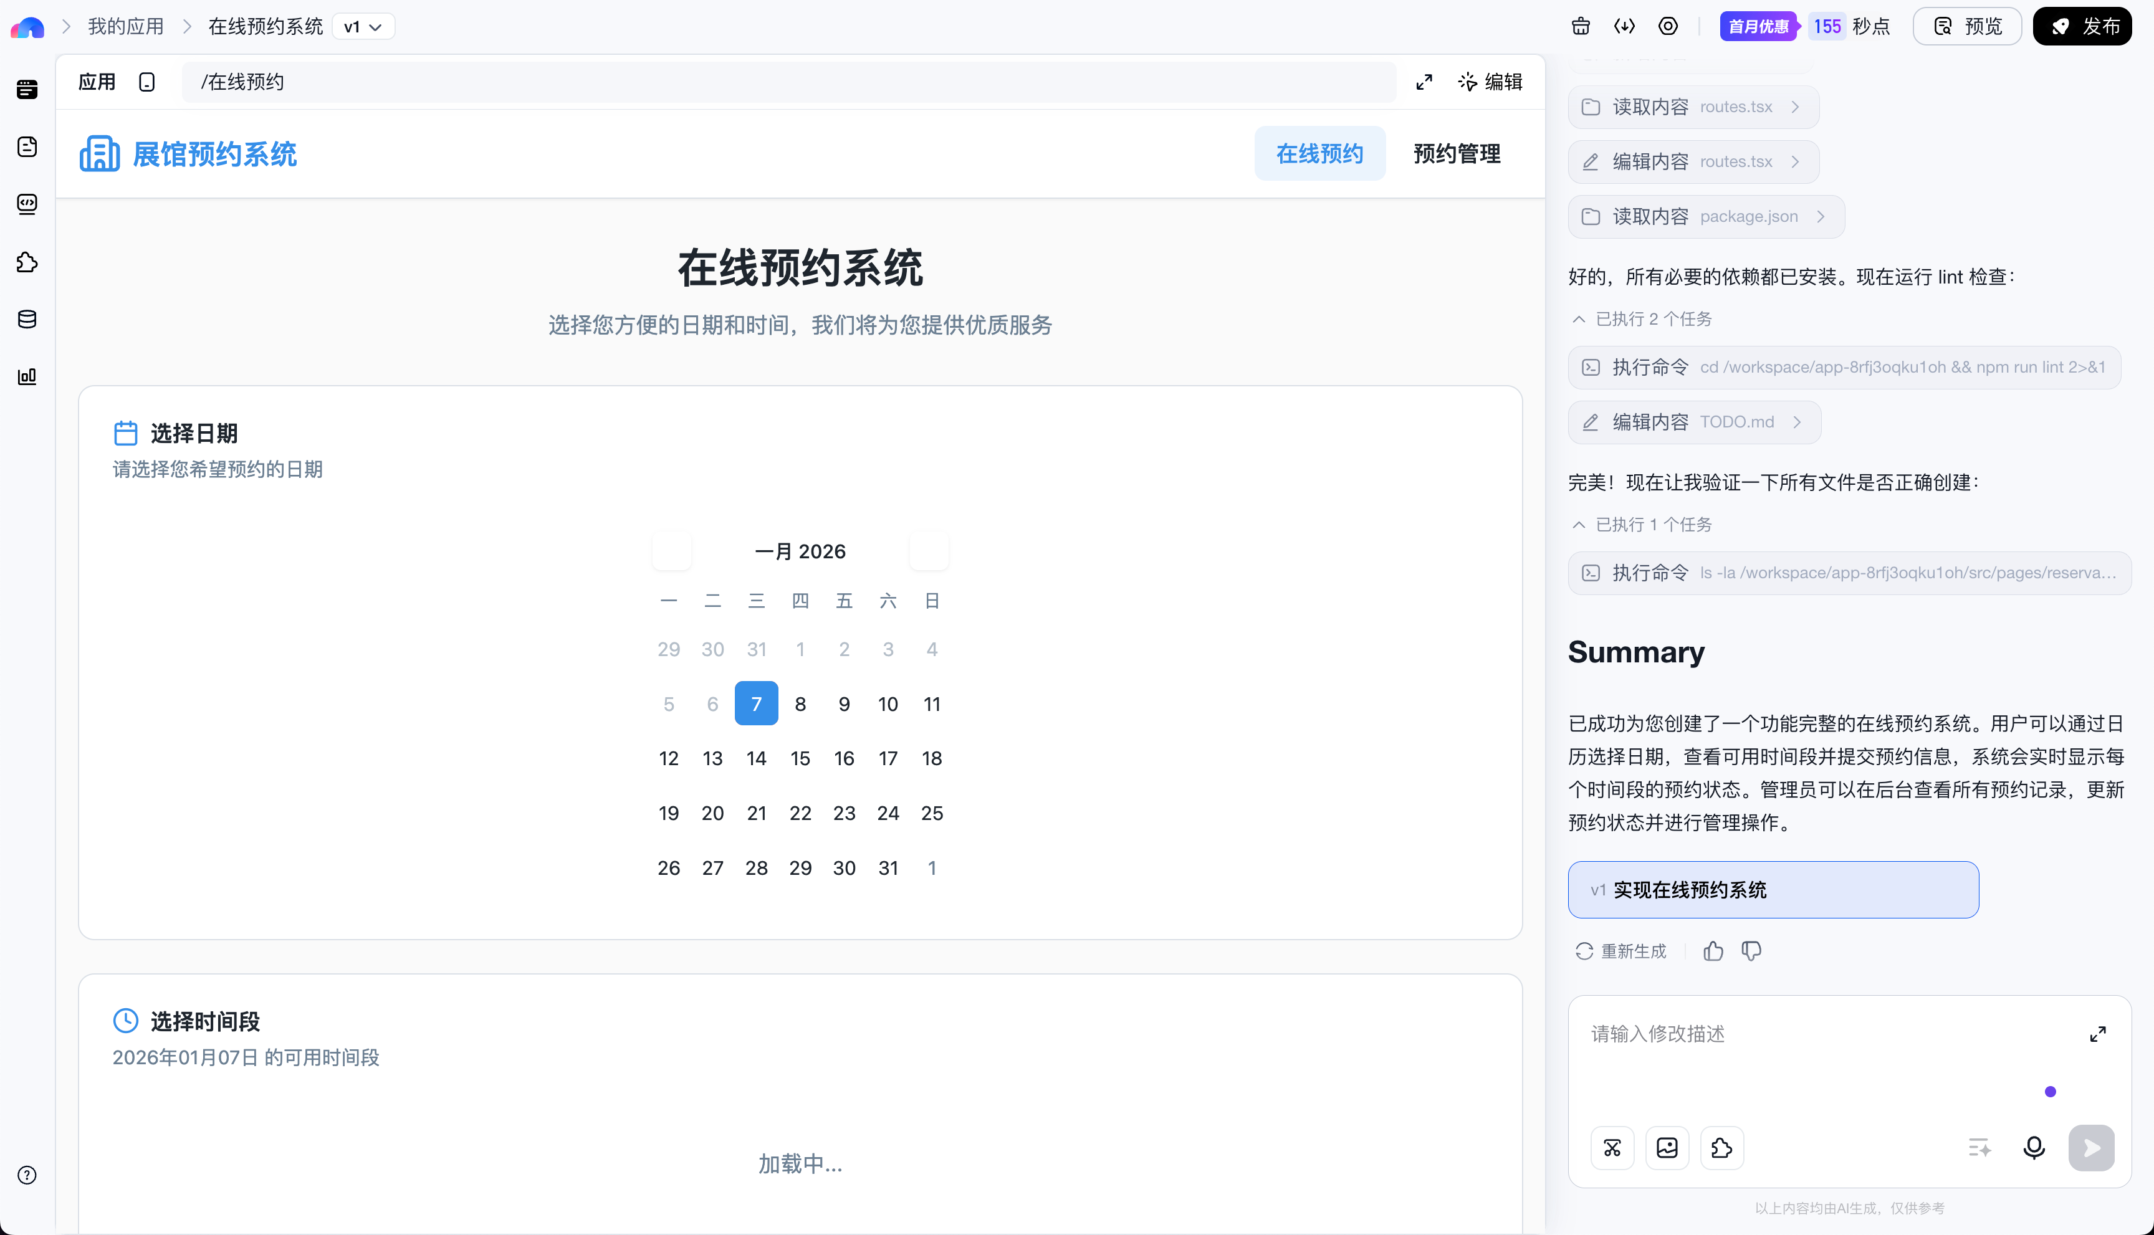
Task: Select January 15 in the calendar
Action: pos(800,758)
